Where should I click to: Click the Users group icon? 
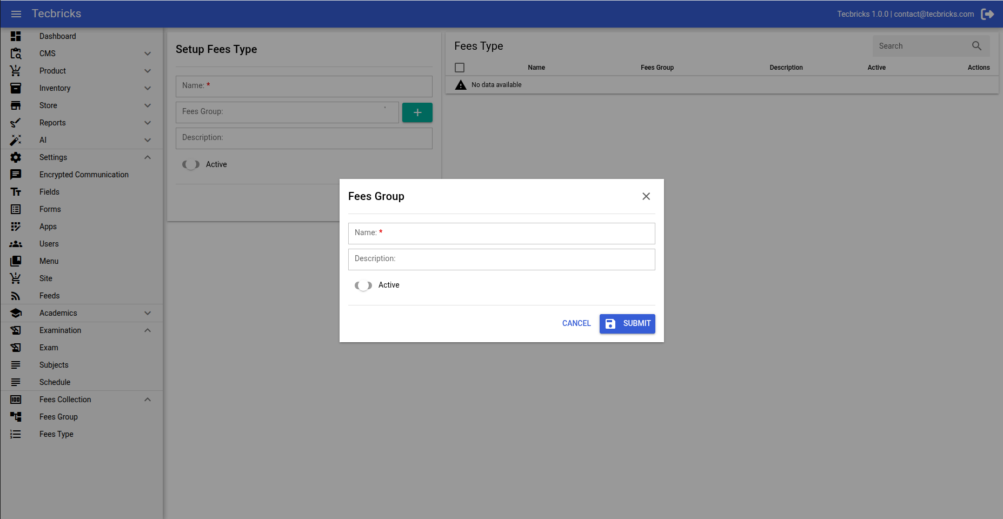tap(16, 244)
